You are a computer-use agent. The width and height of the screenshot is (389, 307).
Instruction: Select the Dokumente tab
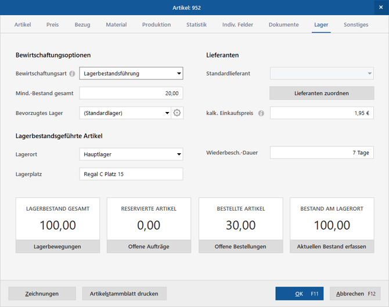(283, 25)
